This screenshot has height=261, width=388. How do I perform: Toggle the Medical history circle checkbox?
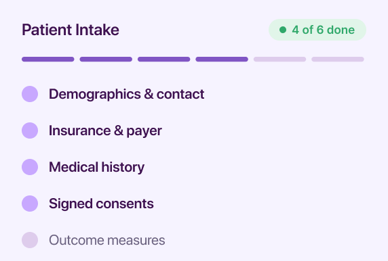tap(30, 167)
